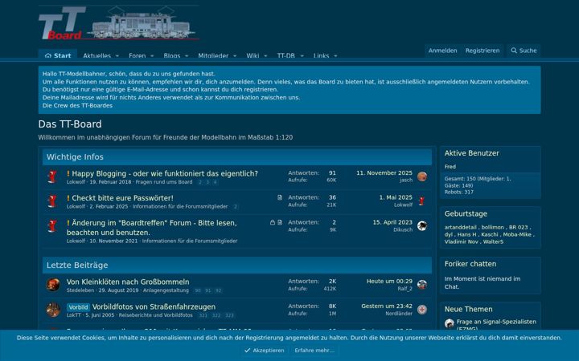
Task: Click Dikusch avatar on Boardtreffen row
Action: pos(422,225)
